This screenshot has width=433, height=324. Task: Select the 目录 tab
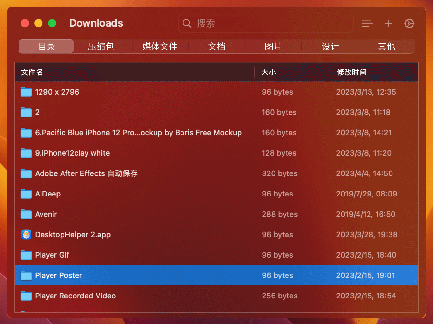point(46,47)
